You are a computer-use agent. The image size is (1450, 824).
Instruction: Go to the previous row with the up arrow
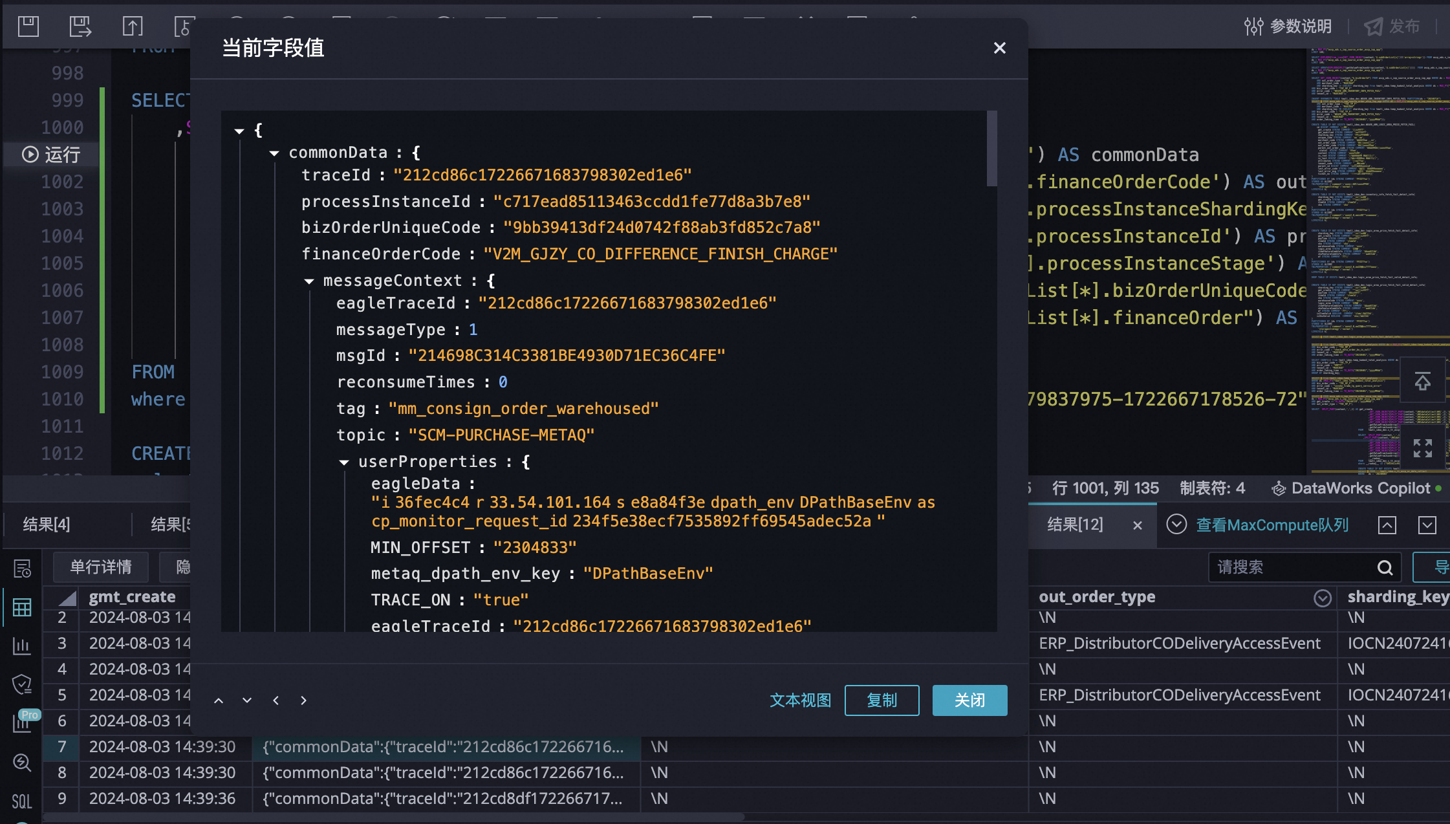tap(219, 700)
